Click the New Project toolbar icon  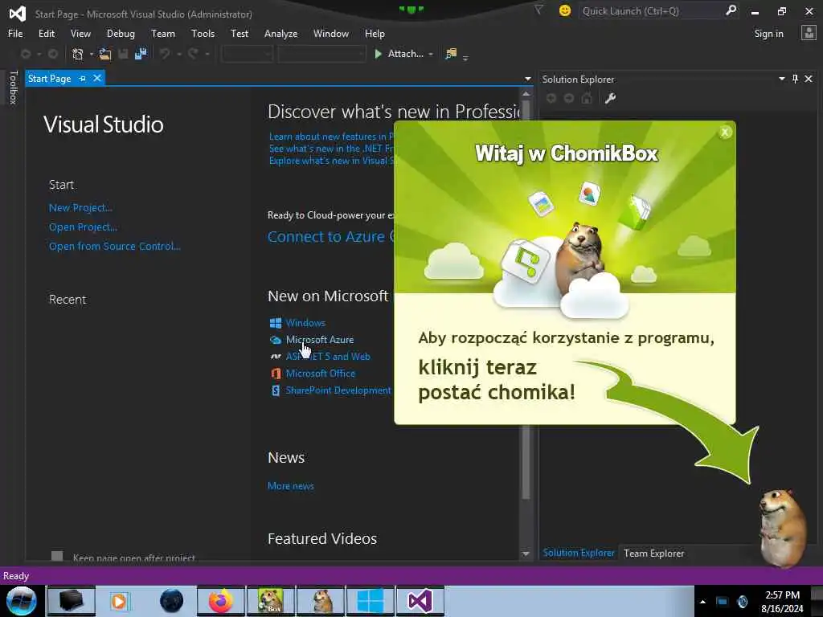[x=78, y=54]
